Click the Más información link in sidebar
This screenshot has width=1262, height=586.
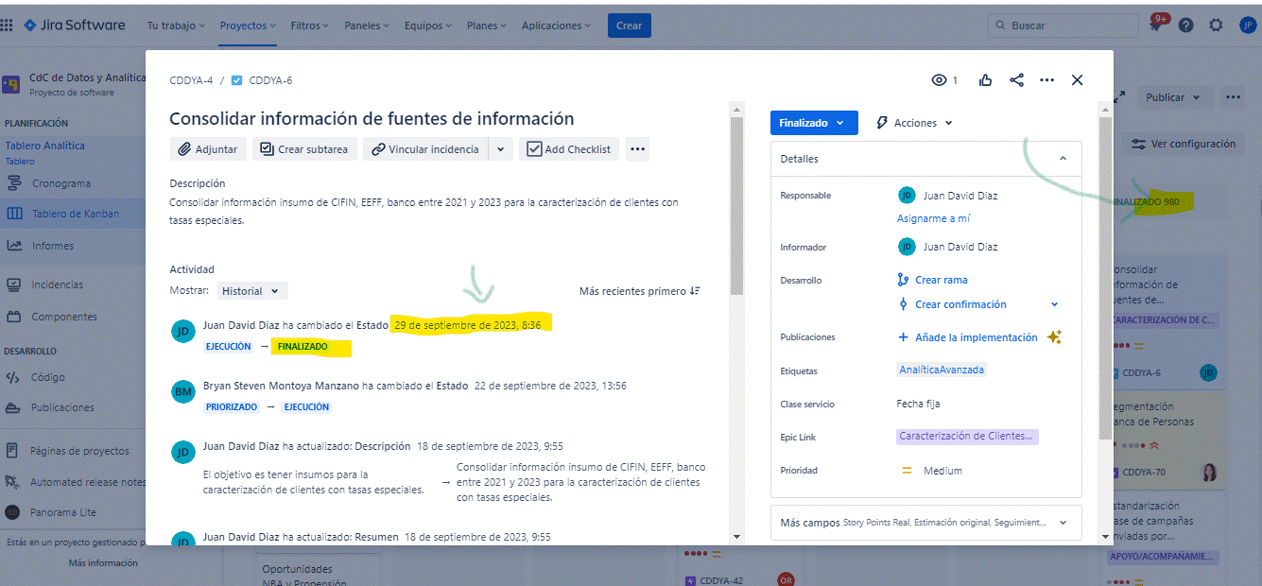(103, 563)
